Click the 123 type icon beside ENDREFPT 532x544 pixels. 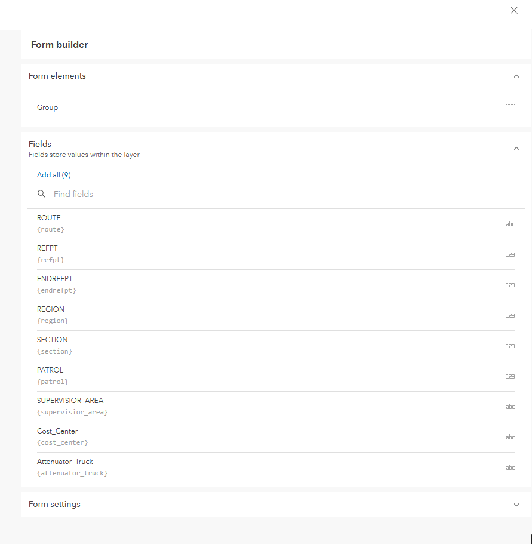click(x=511, y=285)
